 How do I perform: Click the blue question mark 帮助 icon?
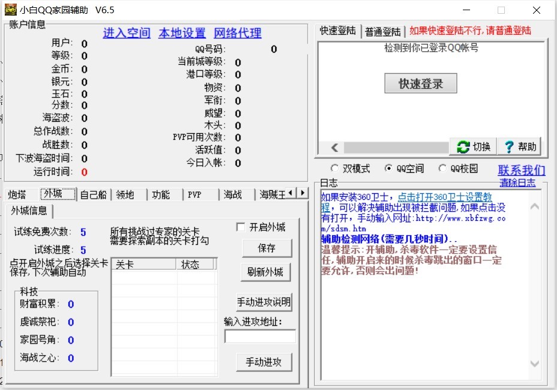509,146
